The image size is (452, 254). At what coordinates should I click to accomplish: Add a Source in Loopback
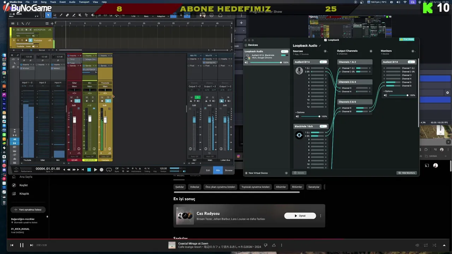tap(325, 51)
